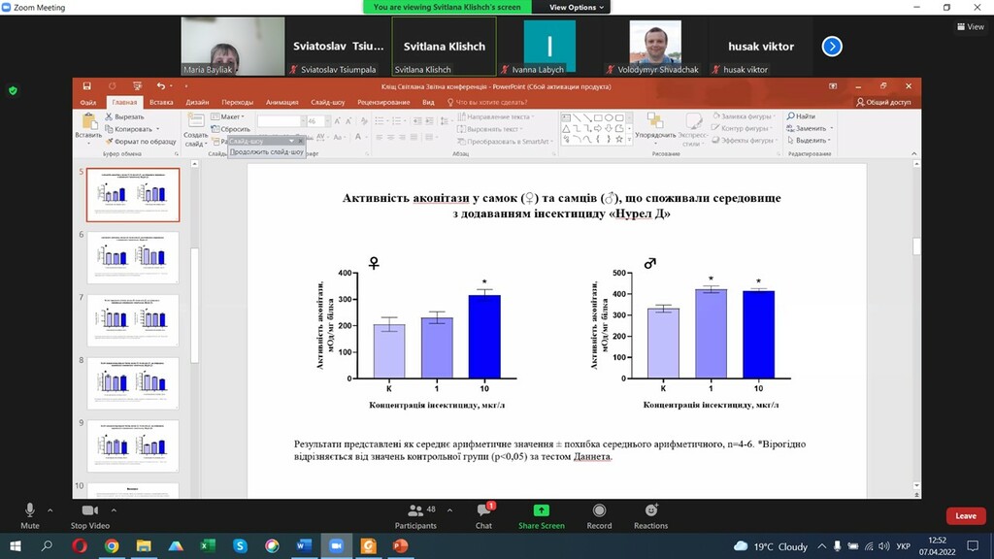
Task: Click the Undo arrow icon
Action: pos(161,86)
